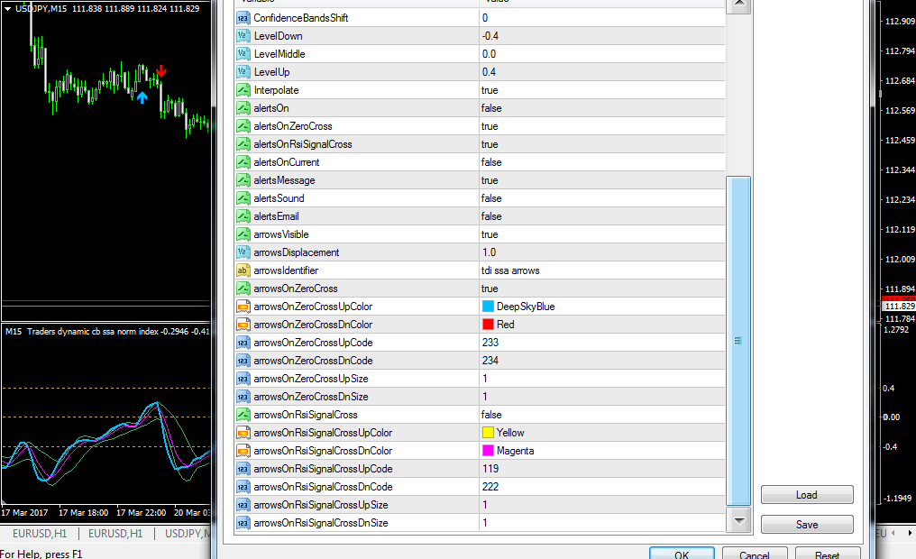Click the boolean icon beside alertsEmail
The width and height of the screenshot is (916, 559).
[x=243, y=216]
